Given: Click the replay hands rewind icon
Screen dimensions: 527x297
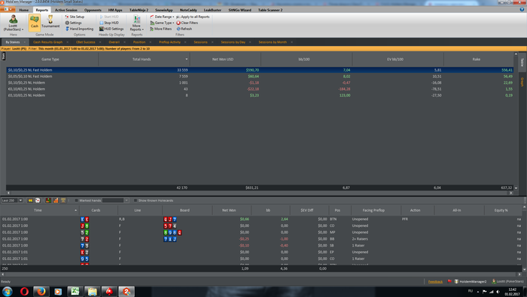Looking at the screenshot, I should point(30,201).
